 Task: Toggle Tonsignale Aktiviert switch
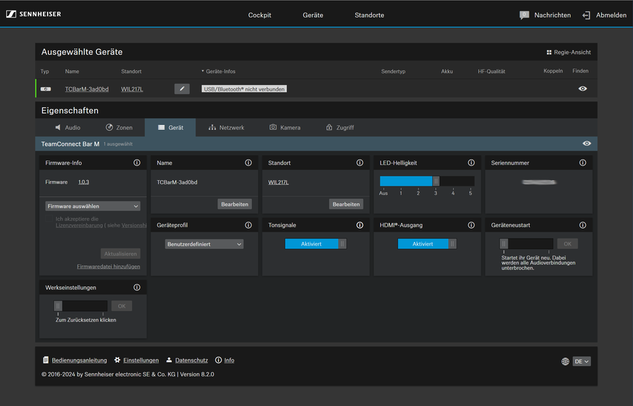[315, 244]
